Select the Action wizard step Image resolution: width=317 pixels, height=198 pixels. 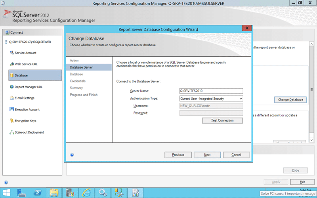tap(74, 61)
